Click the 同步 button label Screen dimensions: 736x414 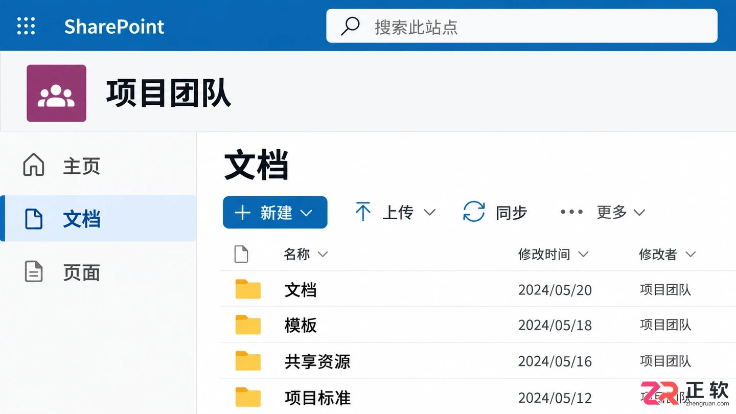pyautogui.click(x=511, y=213)
